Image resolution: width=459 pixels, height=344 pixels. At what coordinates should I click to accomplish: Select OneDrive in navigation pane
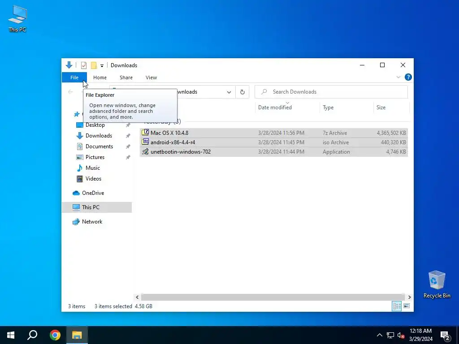[x=93, y=193]
